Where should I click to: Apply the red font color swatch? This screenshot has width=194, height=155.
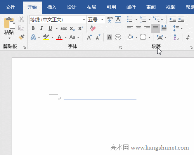pyautogui.click(x=59, y=38)
